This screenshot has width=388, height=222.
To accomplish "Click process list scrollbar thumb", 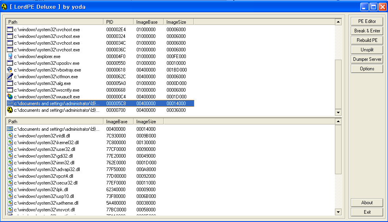I will tap(338, 85).
